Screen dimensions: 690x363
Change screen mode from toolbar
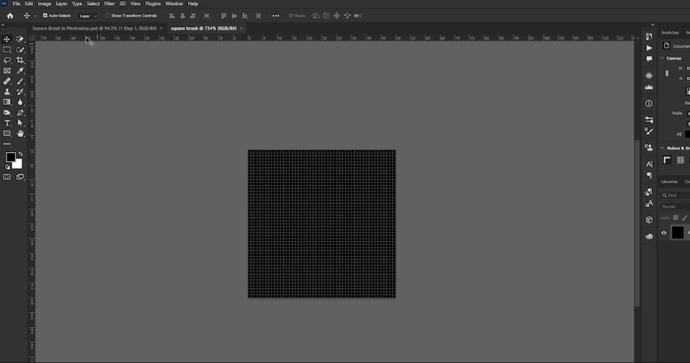click(x=20, y=177)
